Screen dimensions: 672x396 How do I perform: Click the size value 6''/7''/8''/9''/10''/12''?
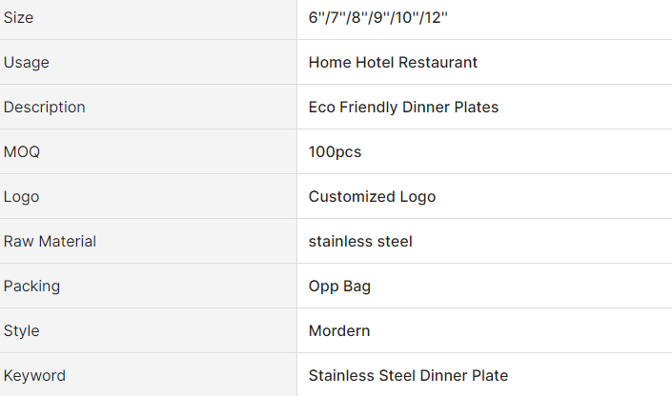tap(378, 18)
